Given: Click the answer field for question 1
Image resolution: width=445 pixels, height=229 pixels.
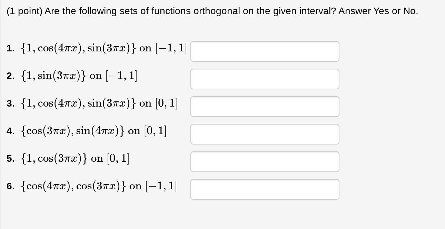Looking at the screenshot, I should (265, 51).
